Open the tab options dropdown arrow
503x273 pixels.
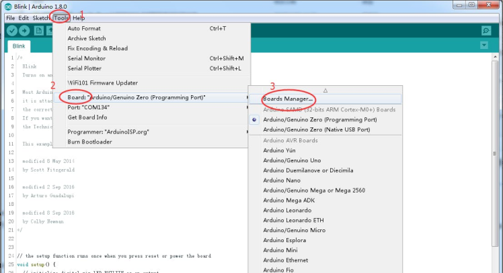coord(484,45)
